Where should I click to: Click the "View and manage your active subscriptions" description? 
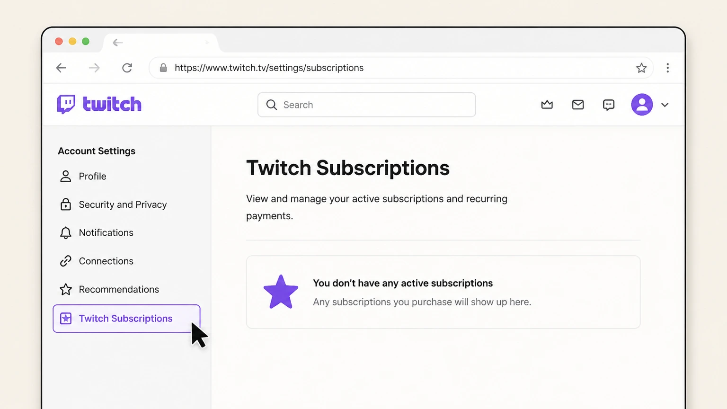pyautogui.click(x=377, y=207)
